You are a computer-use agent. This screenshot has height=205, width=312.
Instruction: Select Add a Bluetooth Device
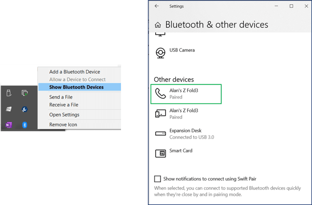pos(75,72)
